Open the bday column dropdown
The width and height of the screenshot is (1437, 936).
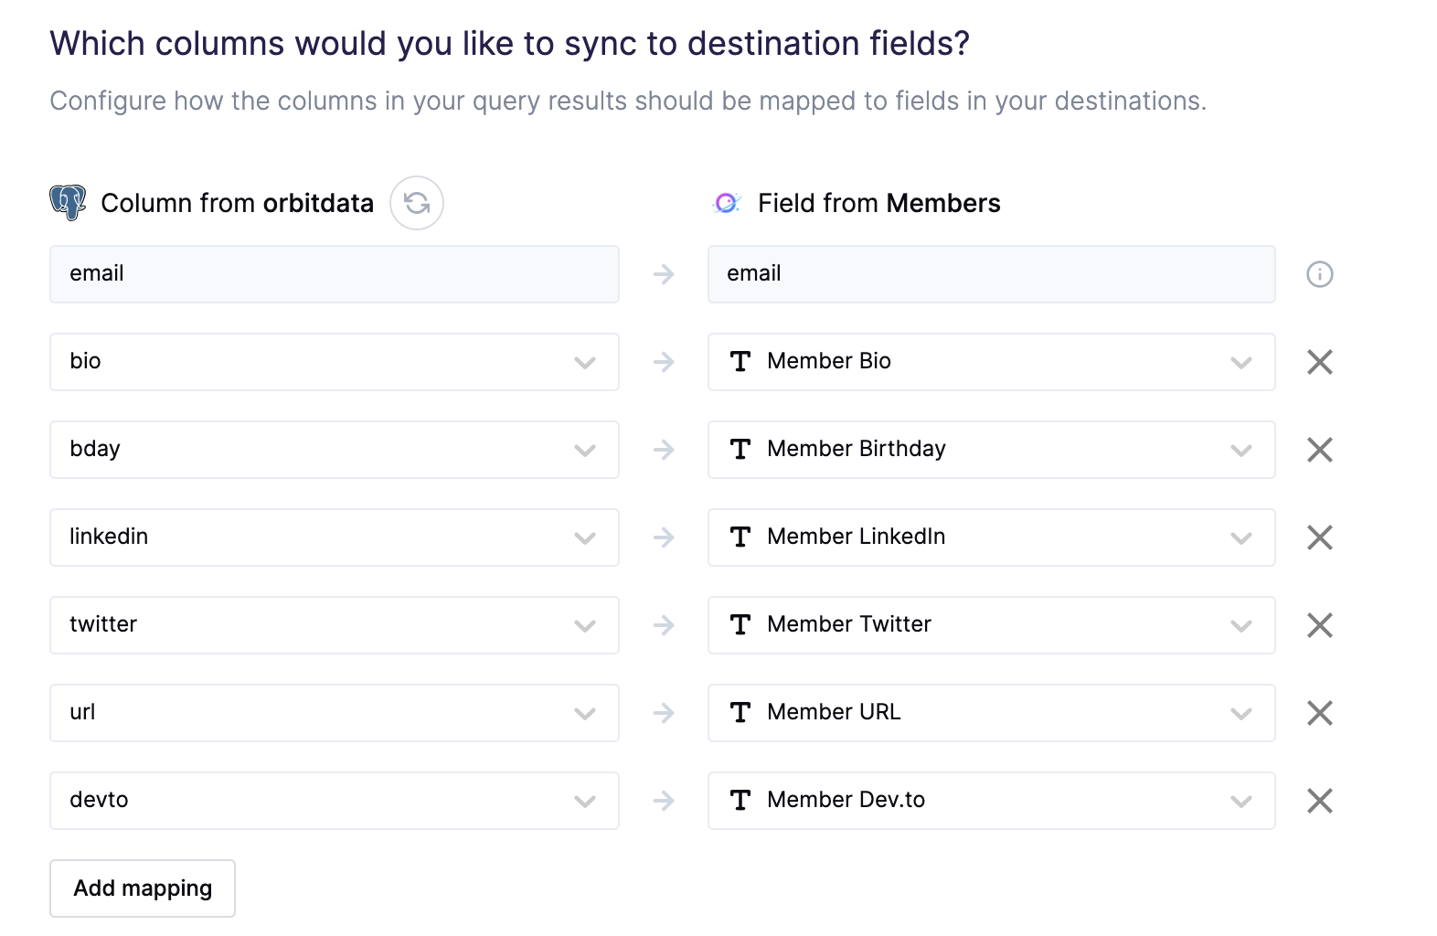(335, 450)
